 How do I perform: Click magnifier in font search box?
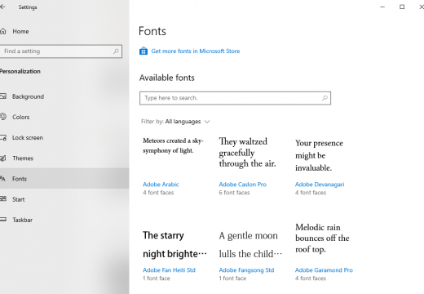(x=325, y=98)
